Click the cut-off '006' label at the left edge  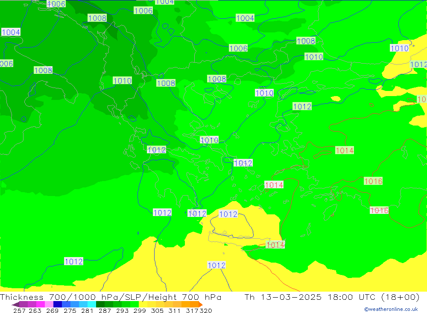pos(6,64)
